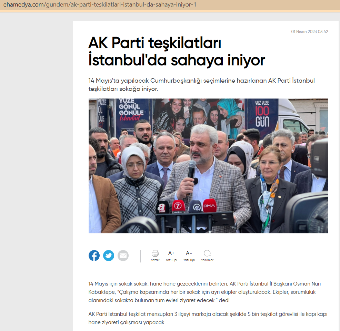
Task: Click the article summary starting '14 Mayıs'ta yapılacak'
Action: click(x=201, y=85)
